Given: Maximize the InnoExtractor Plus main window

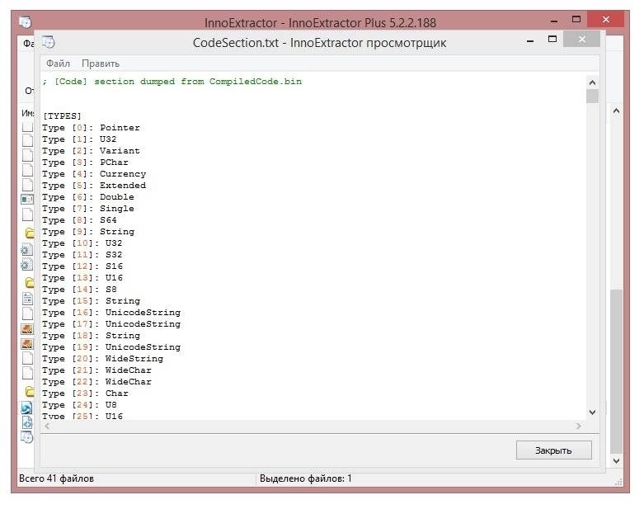Looking at the screenshot, I should click(x=576, y=19).
